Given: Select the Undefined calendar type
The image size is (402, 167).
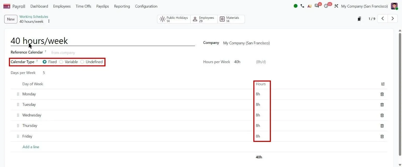Looking at the screenshot, I should pyautogui.click(x=82, y=62).
